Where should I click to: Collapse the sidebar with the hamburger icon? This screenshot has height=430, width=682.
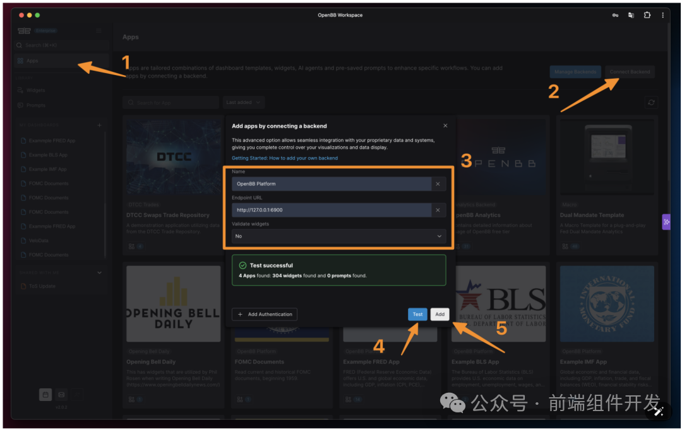coord(99,30)
